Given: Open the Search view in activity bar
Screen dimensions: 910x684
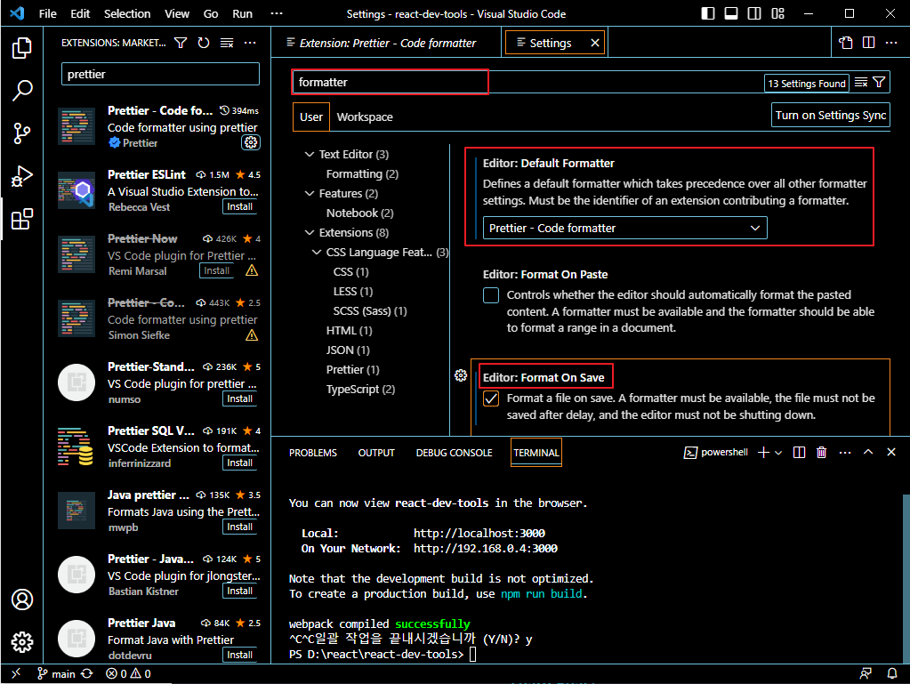Looking at the screenshot, I should coord(22,90).
